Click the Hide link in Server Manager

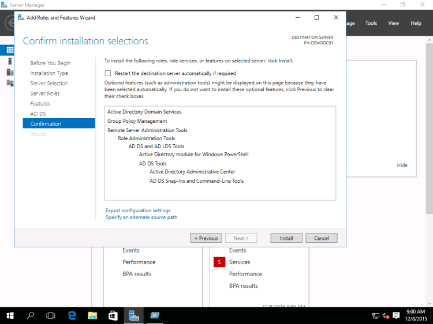tap(402, 165)
